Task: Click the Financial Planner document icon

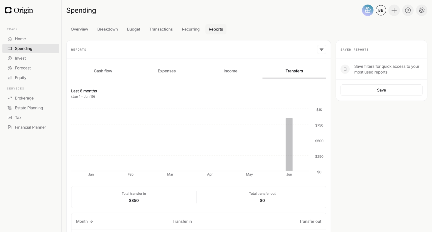Action: (10, 127)
